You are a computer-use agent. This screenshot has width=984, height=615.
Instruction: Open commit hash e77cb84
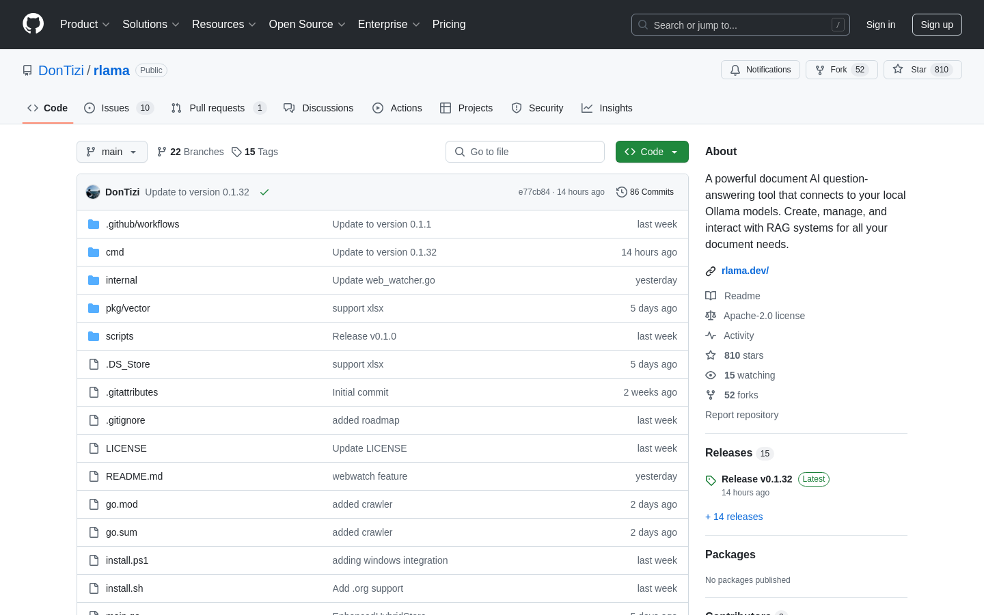(534, 192)
